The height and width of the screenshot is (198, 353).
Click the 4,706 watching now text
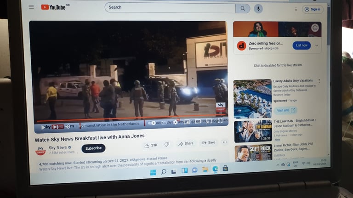tap(55, 164)
